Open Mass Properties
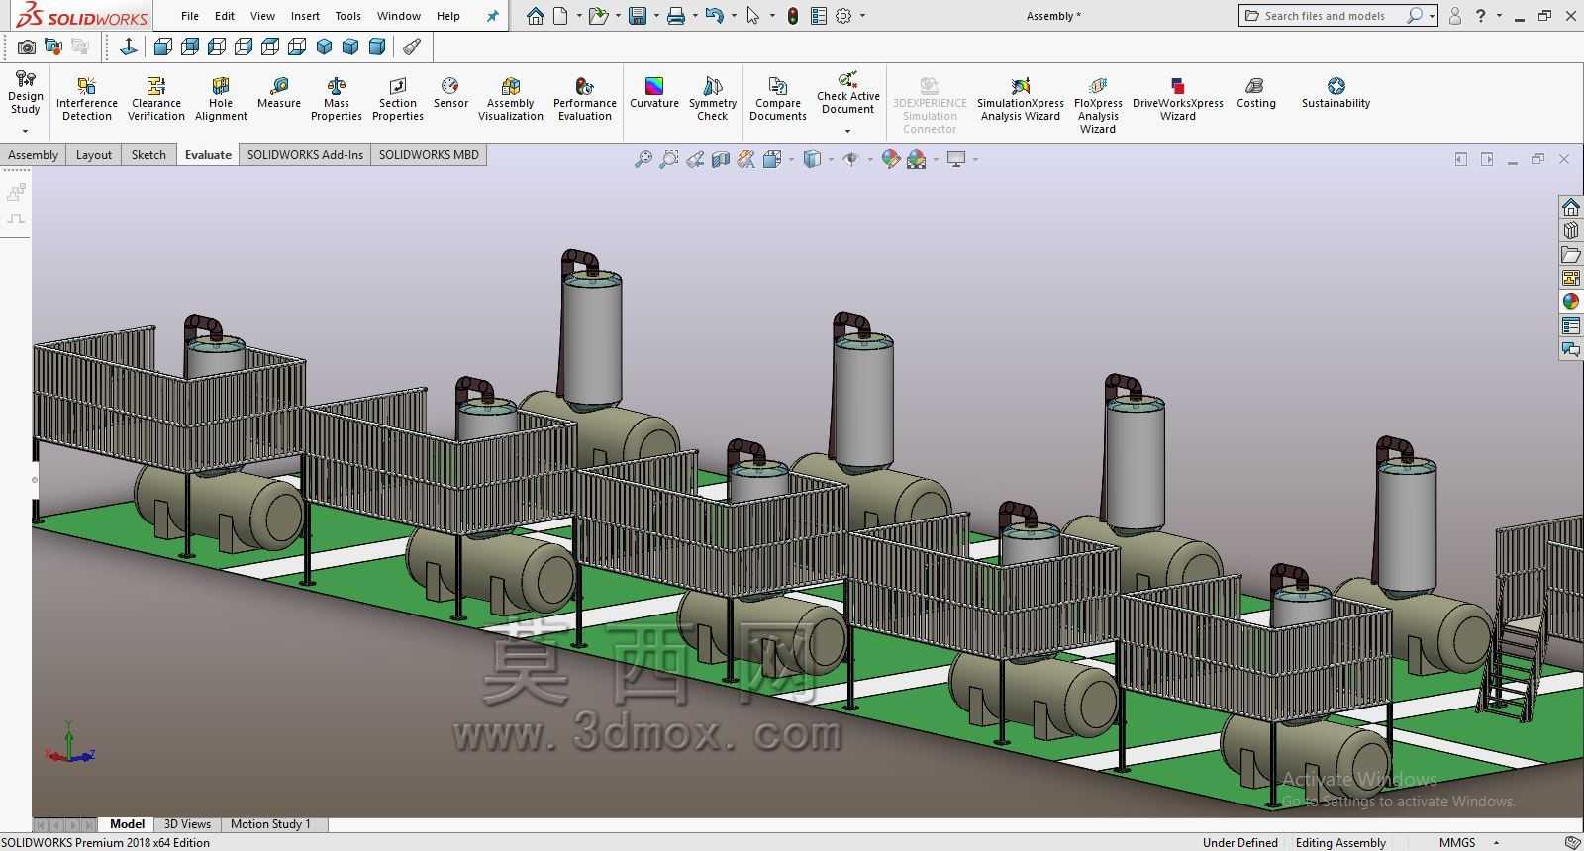 click(x=337, y=99)
